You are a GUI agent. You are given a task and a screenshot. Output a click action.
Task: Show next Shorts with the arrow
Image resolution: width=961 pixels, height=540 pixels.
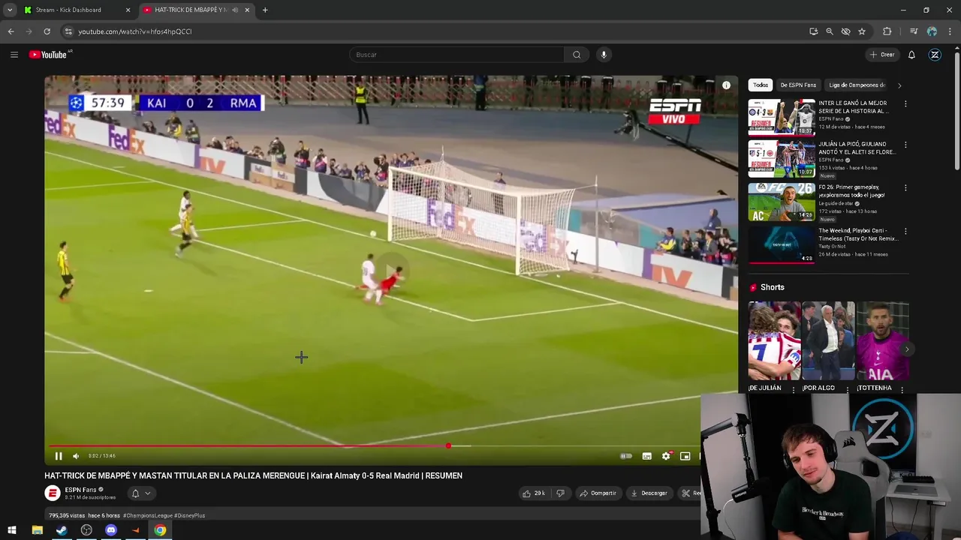coord(906,349)
